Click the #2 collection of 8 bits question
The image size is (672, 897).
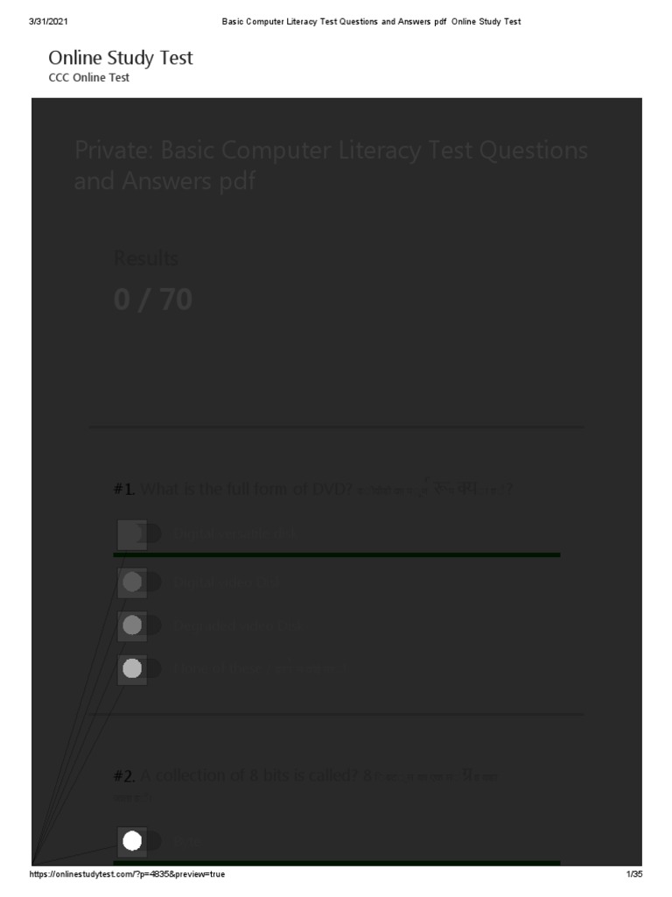[306, 776]
